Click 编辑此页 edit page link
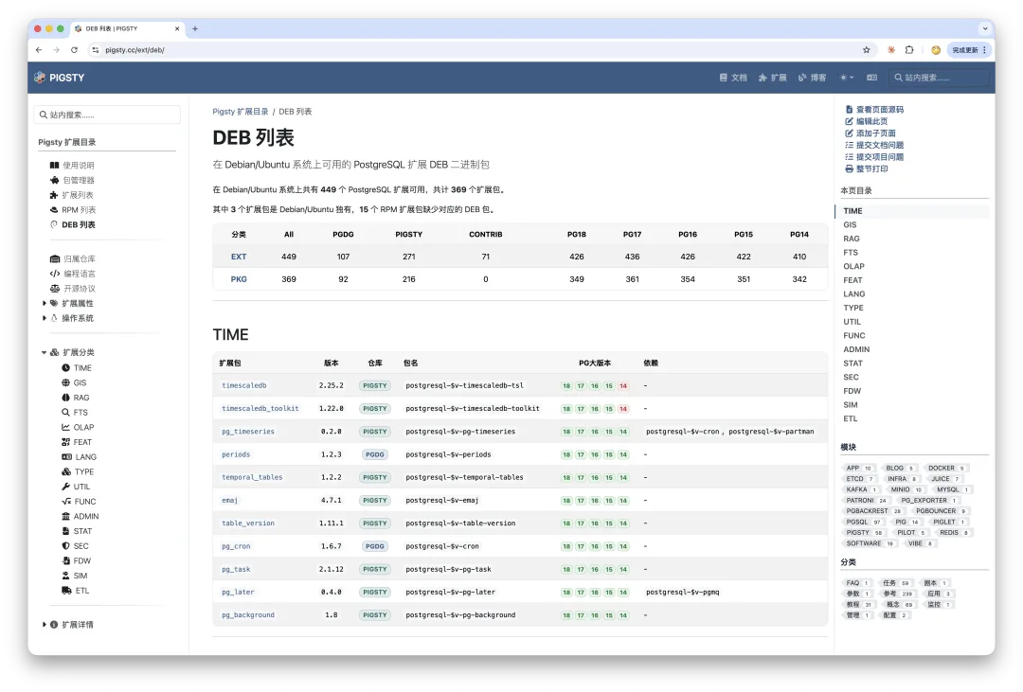Image resolution: width=1023 pixels, height=692 pixels. [867, 122]
